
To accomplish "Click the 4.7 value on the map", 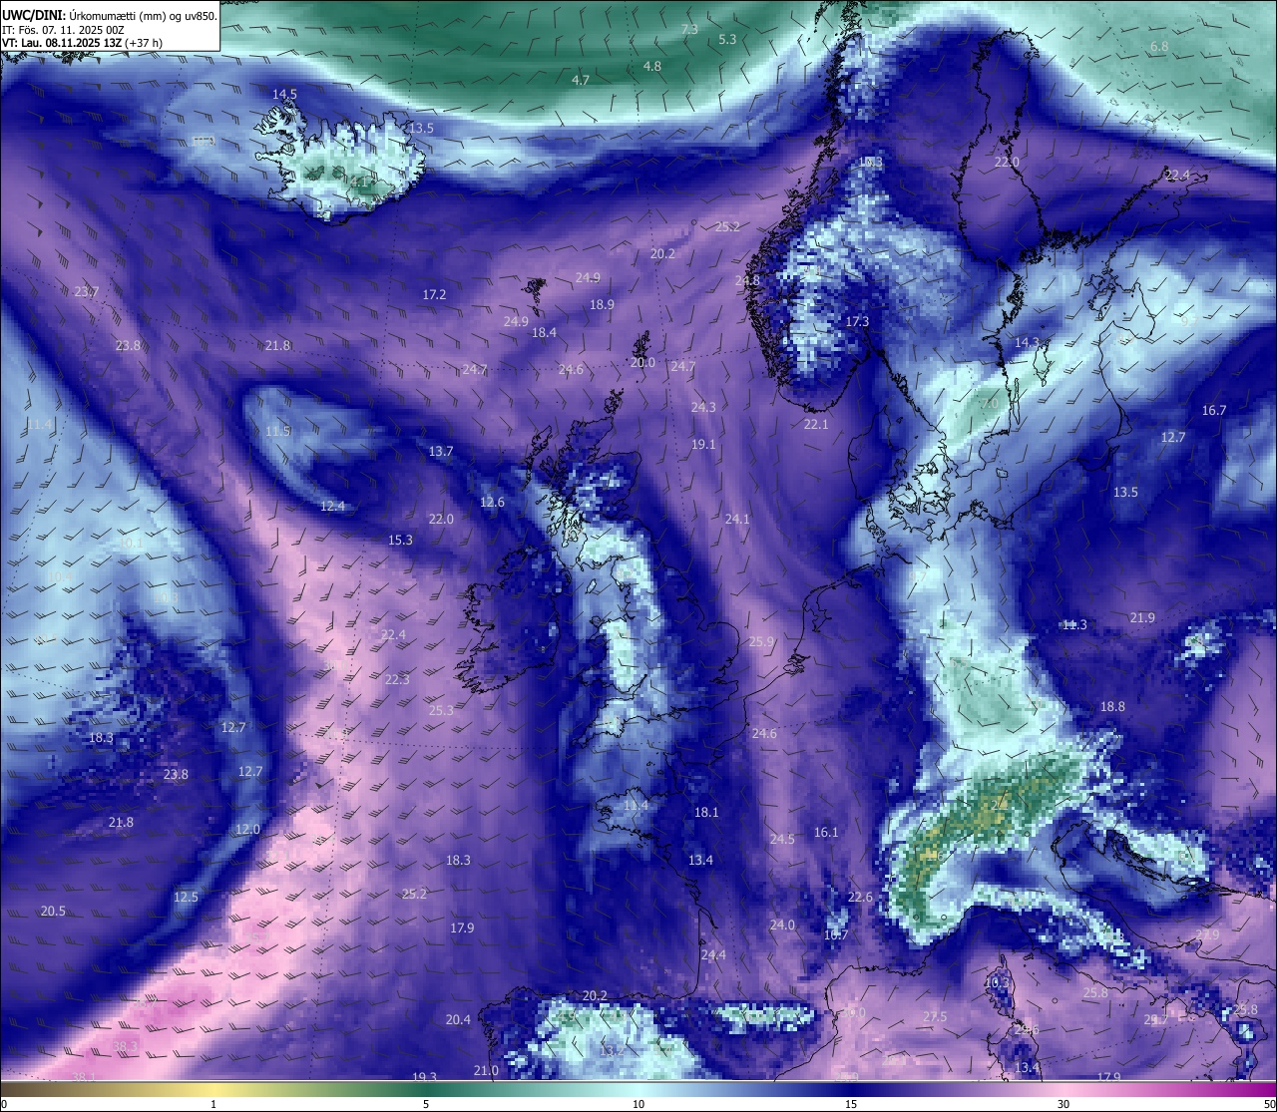I will click(580, 80).
